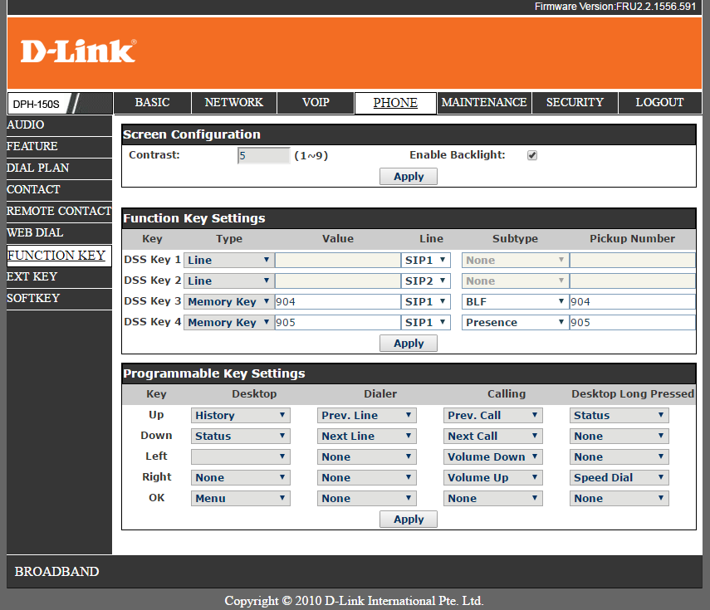This screenshot has height=610, width=710.
Task: Open Left key Calling Volume Down dropdown
Action: tap(492, 456)
